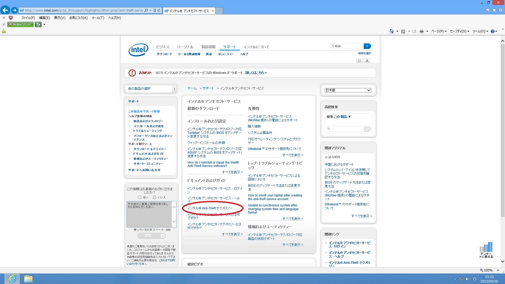This screenshot has height=284, width=505.
Task: Click the 送信 feedback submit button
Action: pos(151,236)
